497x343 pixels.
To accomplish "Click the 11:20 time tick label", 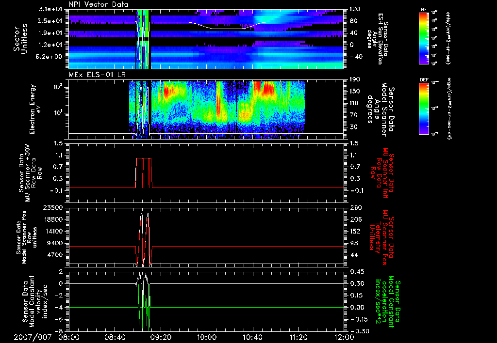I will coord(298,337).
